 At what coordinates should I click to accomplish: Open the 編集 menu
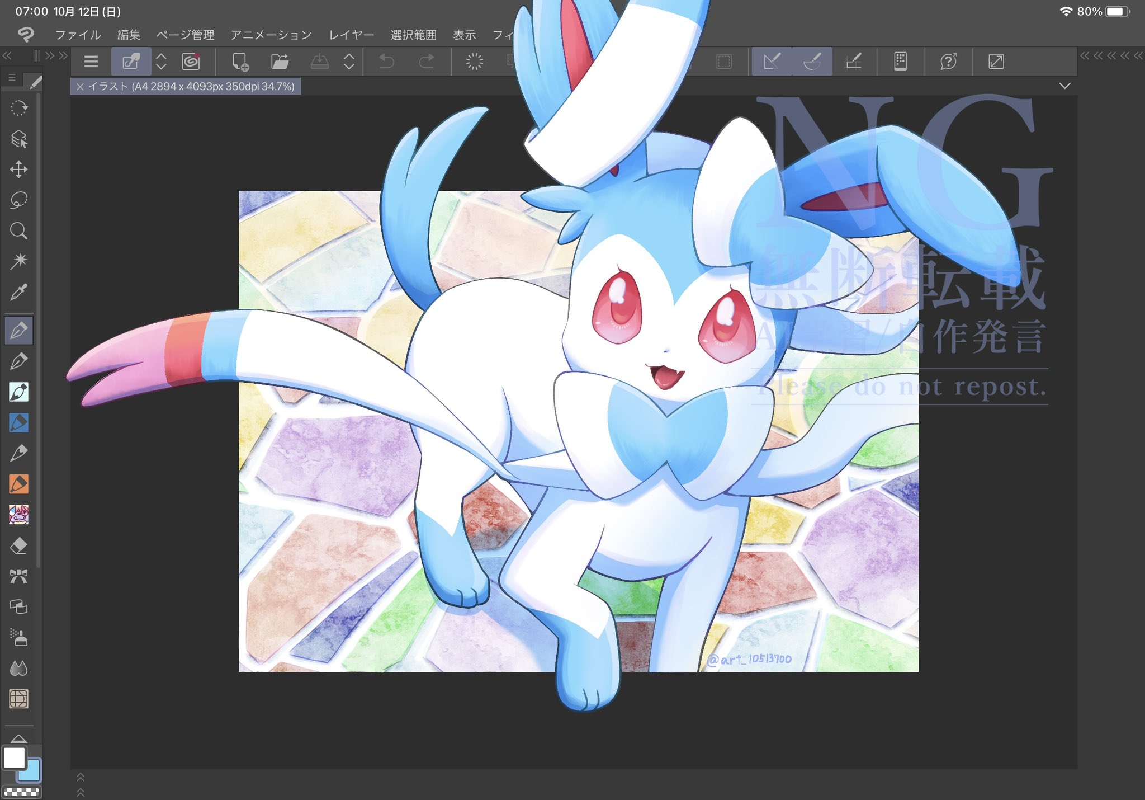[129, 35]
